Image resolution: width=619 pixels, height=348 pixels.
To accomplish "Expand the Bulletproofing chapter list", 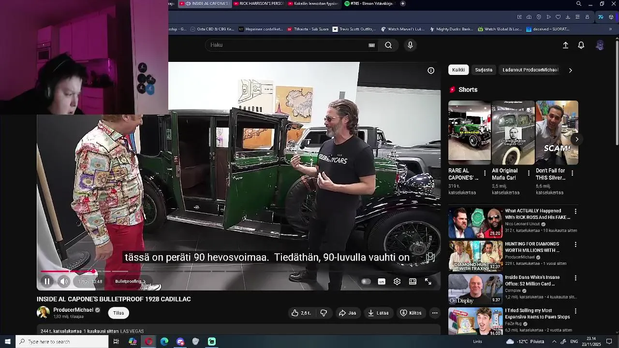I will coord(130,281).
